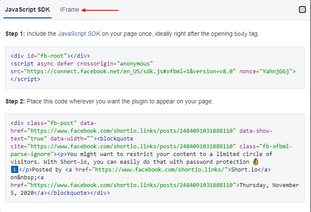Viewport: 311px width, 212px height.
Task: Click the closing </script> tag text
Action: point(25,79)
